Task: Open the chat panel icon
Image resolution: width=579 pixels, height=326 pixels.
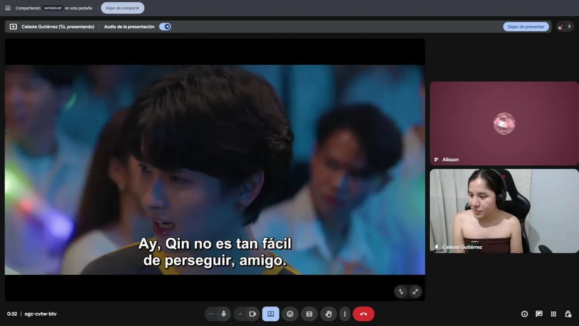Action: (x=539, y=314)
